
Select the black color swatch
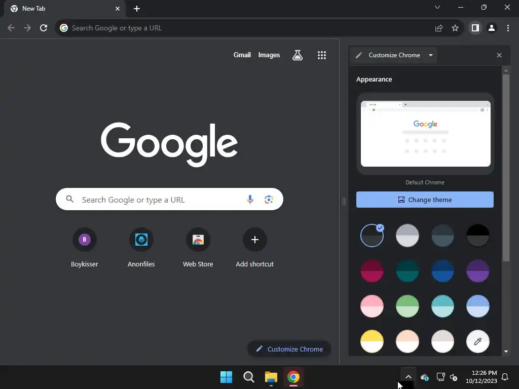point(478,236)
